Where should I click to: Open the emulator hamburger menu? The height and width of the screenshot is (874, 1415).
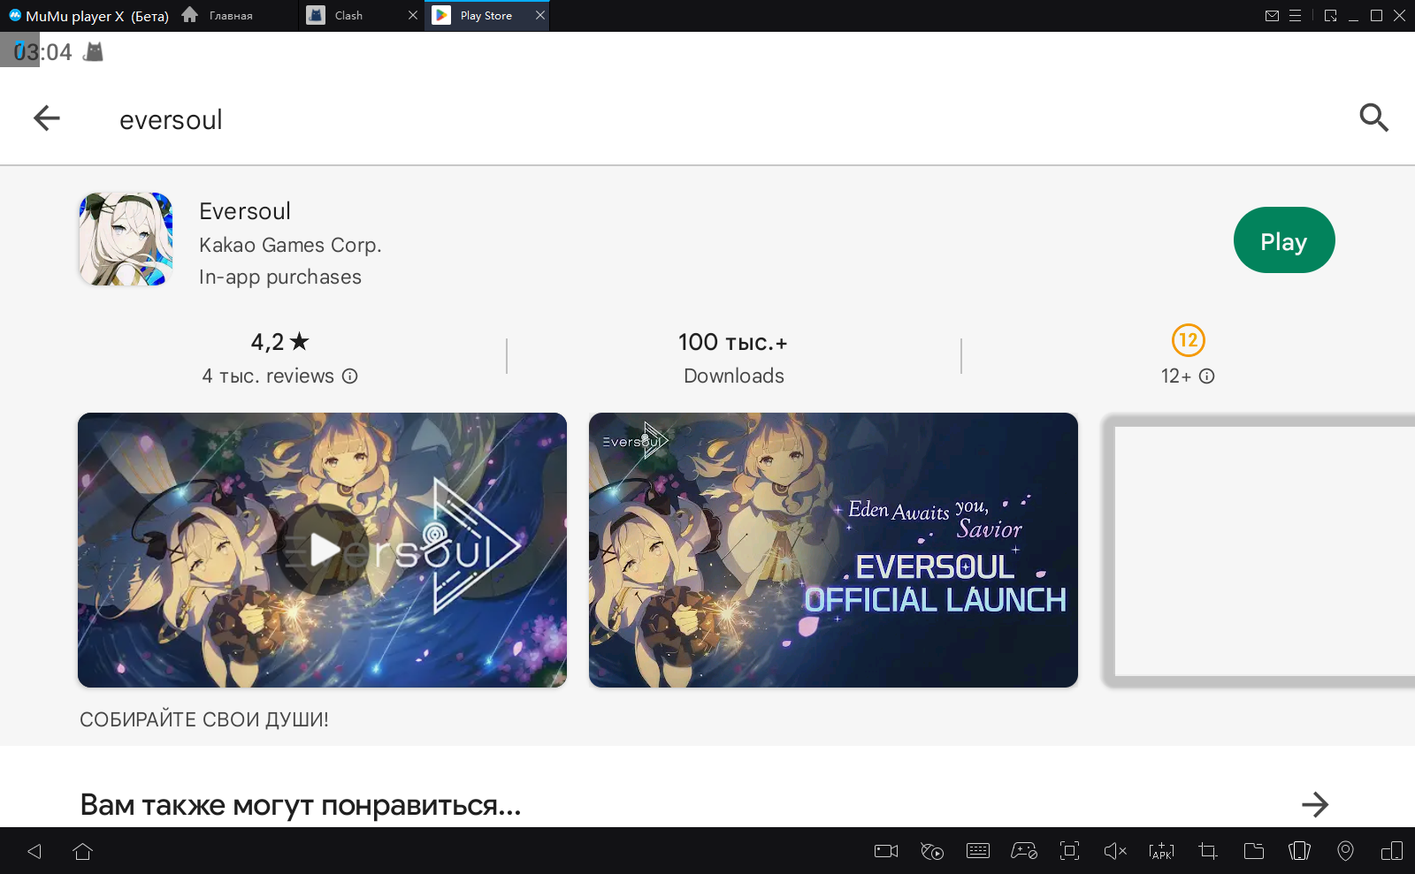click(1295, 16)
